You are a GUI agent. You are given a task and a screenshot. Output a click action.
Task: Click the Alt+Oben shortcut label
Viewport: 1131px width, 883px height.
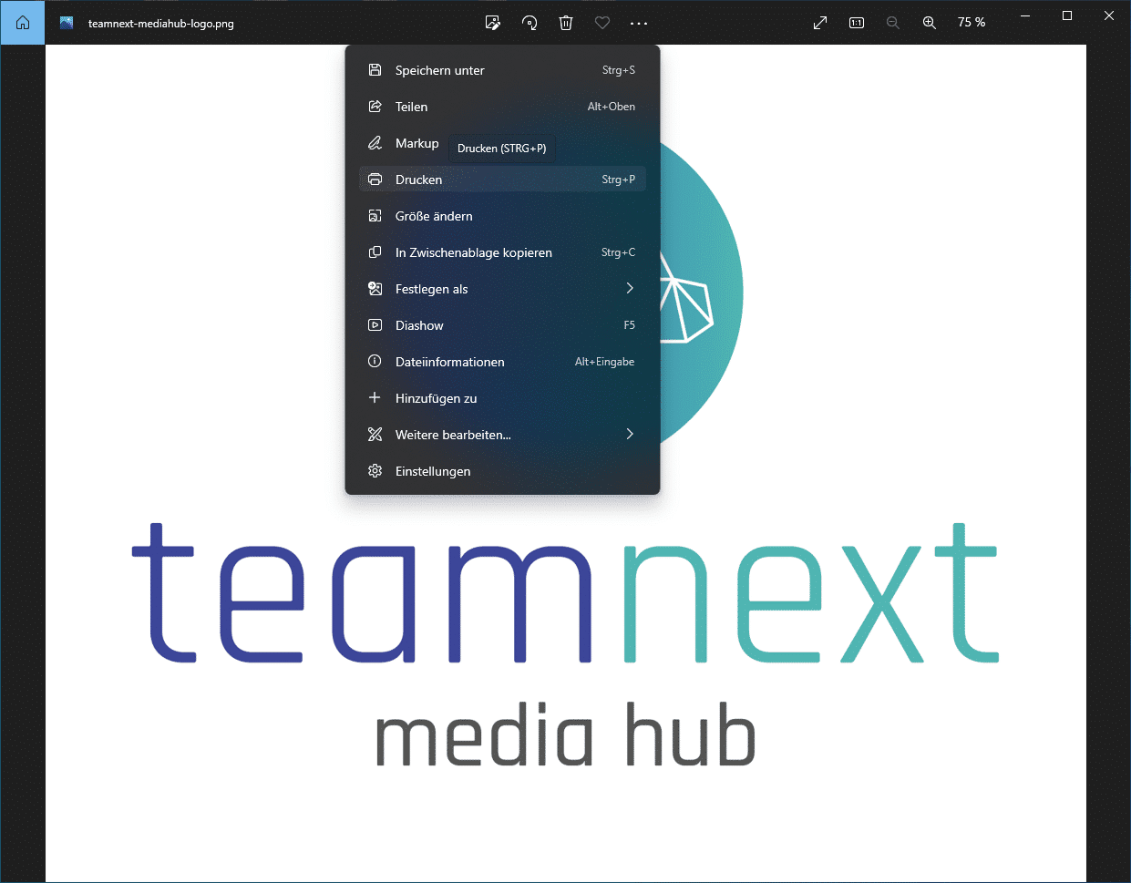coord(612,107)
